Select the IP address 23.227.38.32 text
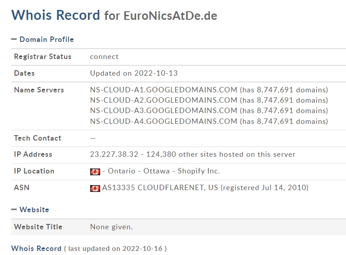The width and height of the screenshot is (346, 255). (x=114, y=154)
